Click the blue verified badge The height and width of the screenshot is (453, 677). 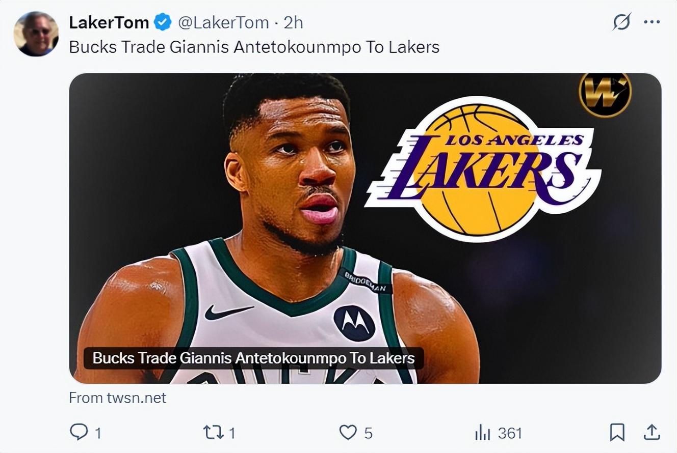pos(163,22)
